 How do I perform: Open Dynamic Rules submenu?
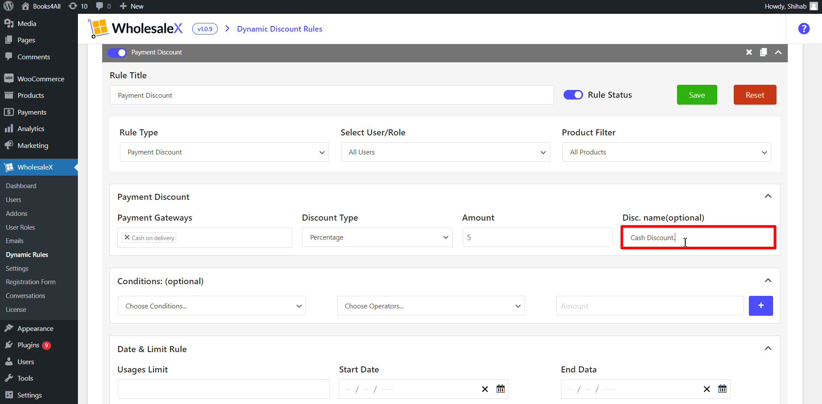(27, 254)
